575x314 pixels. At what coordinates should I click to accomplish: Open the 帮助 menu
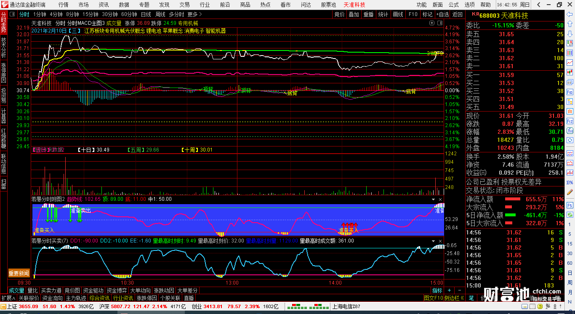click(x=485, y=5)
